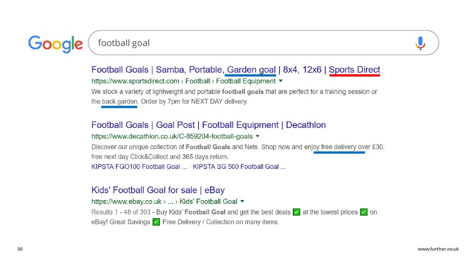Screen dimensions: 476x268
Task: Click the ebay.co.uk breadcrumb URL
Action: (x=164, y=201)
